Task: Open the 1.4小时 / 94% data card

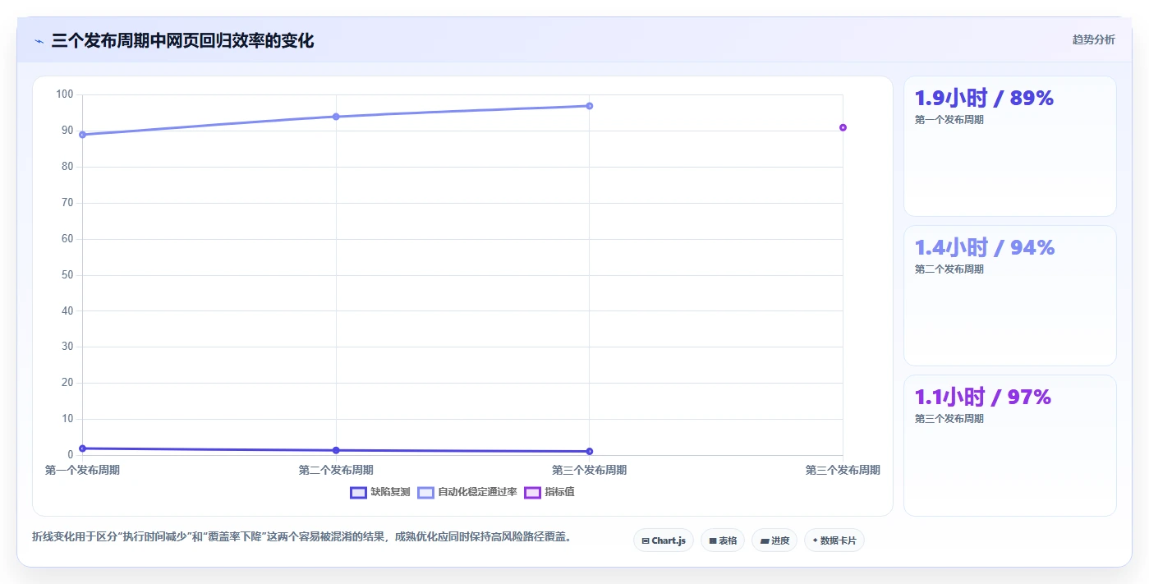Action: click(1010, 296)
